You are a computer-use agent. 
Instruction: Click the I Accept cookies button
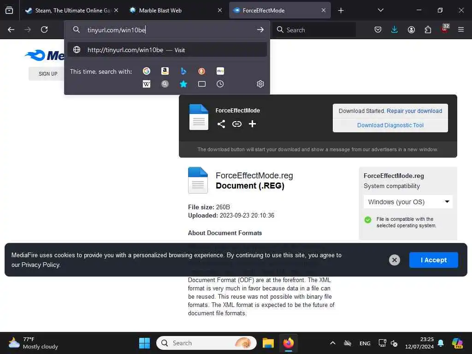pos(433,260)
